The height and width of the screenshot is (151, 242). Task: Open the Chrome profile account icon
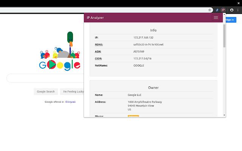pos(232,10)
